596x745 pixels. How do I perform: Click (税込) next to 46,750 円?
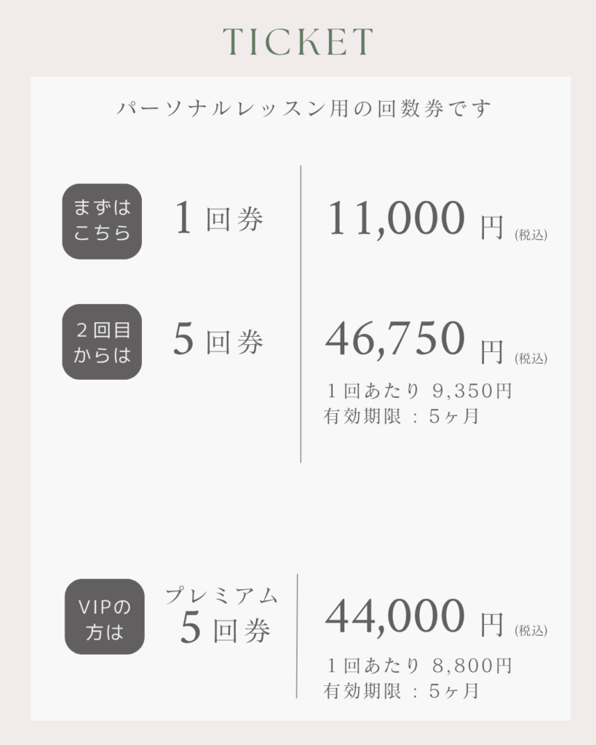[x=531, y=358]
